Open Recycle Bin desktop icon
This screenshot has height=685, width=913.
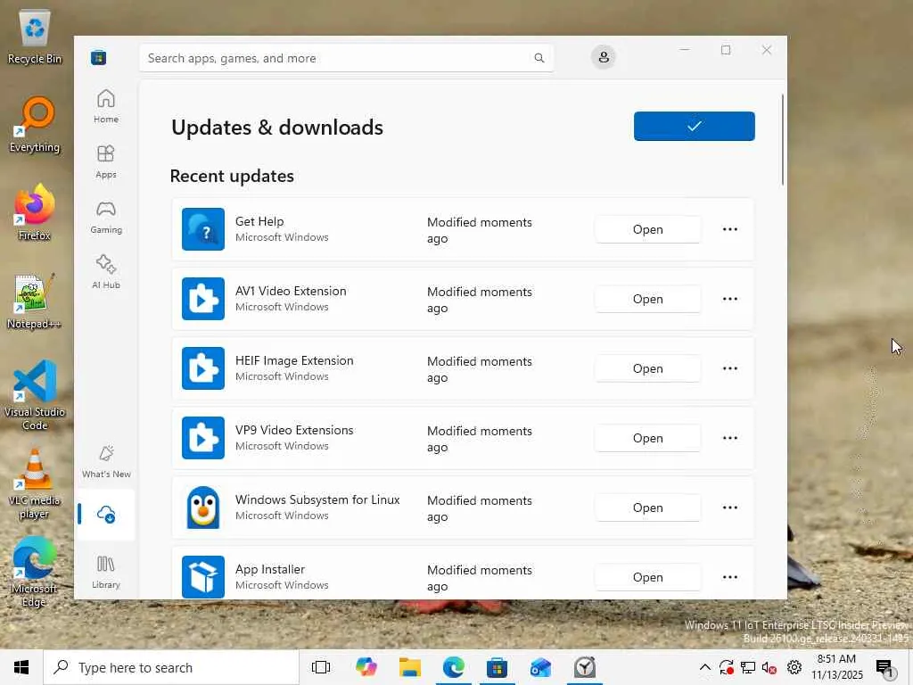(35, 36)
